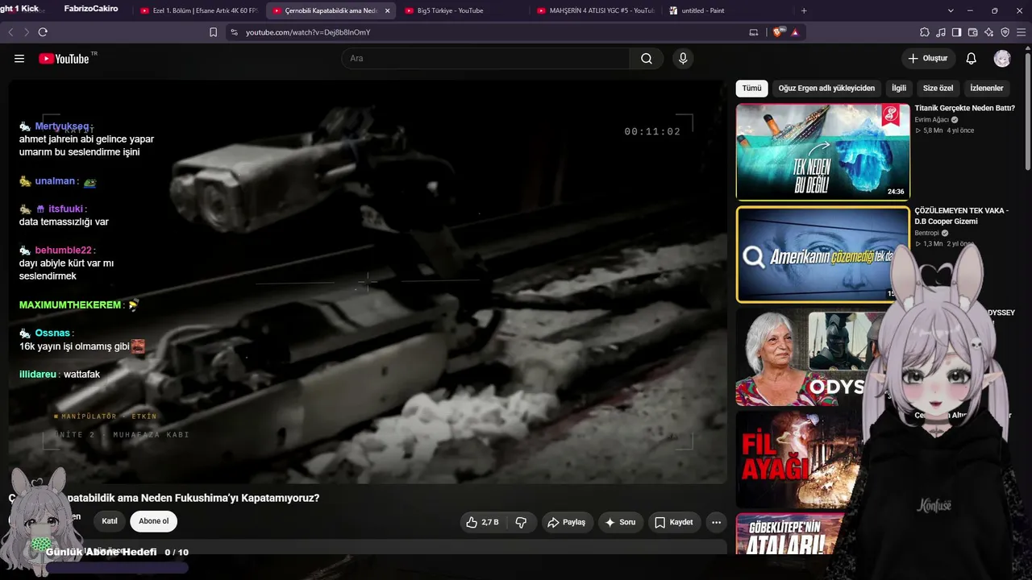The image size is (1032, 580).
Task: Reload the page in the browser
Action: click(x=43, y=32)
